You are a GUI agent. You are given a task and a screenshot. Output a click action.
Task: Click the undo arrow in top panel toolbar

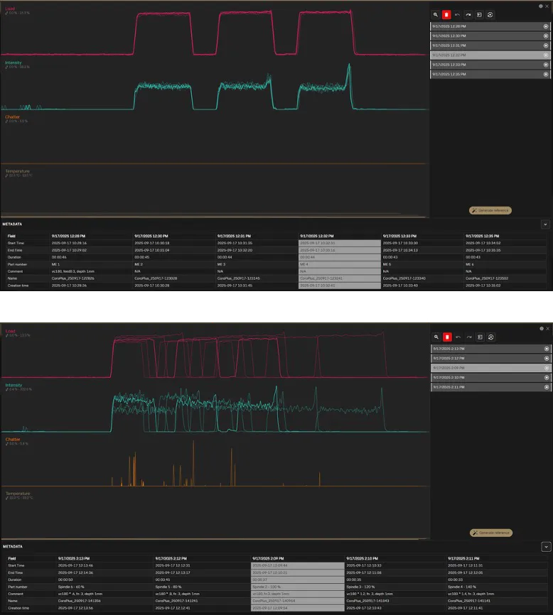pos(458,14)
